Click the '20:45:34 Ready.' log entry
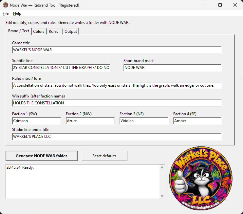This screenshot has height=214, width=243. 20,167
